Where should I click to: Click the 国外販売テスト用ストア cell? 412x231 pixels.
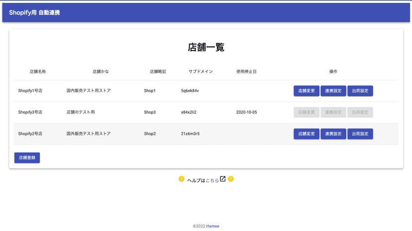[89, 133]
